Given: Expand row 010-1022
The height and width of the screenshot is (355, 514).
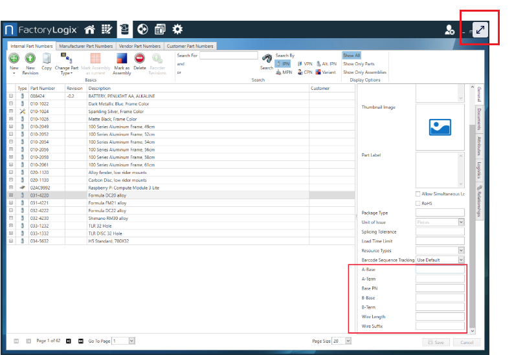Looking at the screenshot, I should click(11, 103).
